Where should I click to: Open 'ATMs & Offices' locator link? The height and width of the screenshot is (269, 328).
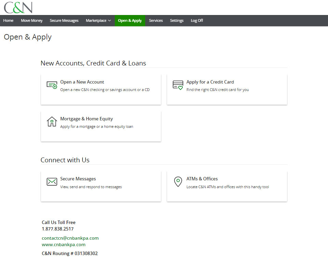point(202,179)
